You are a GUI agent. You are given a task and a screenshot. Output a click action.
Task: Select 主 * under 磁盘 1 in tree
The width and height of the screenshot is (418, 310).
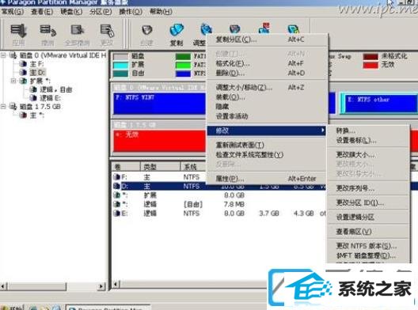click(36, 115)
